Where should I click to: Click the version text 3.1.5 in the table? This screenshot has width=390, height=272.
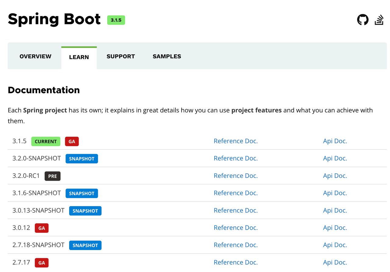coord(19,141)
